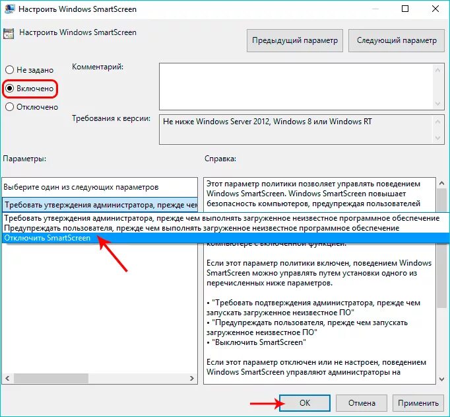Click comment box scroll-down arrow
This screenshot has height=417, width=450.
(437, 104)
